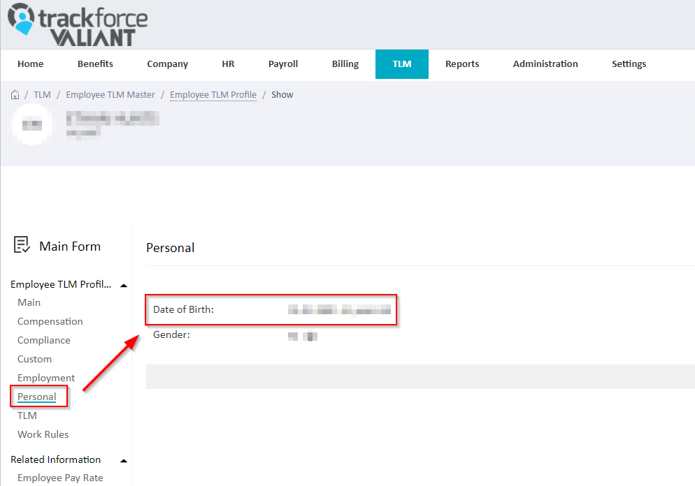Click the home icon in breadcrumb
The width and height of the screenshot is (695, 486).
(x=15, y=95)
